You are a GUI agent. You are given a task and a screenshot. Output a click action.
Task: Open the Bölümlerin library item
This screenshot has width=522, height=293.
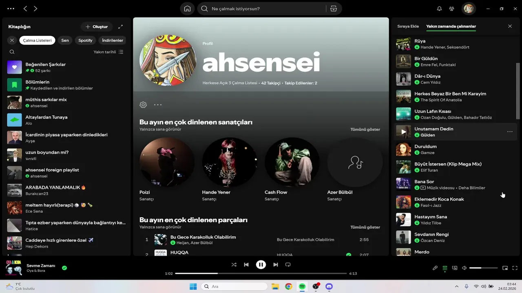tap(66, 85)
